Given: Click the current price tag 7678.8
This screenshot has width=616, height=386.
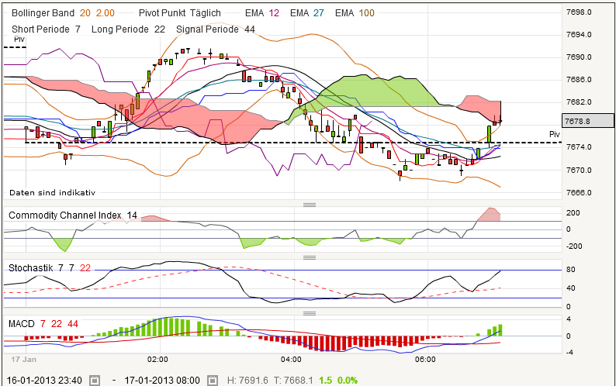Looking at the screenshot, I should [588, 121].
